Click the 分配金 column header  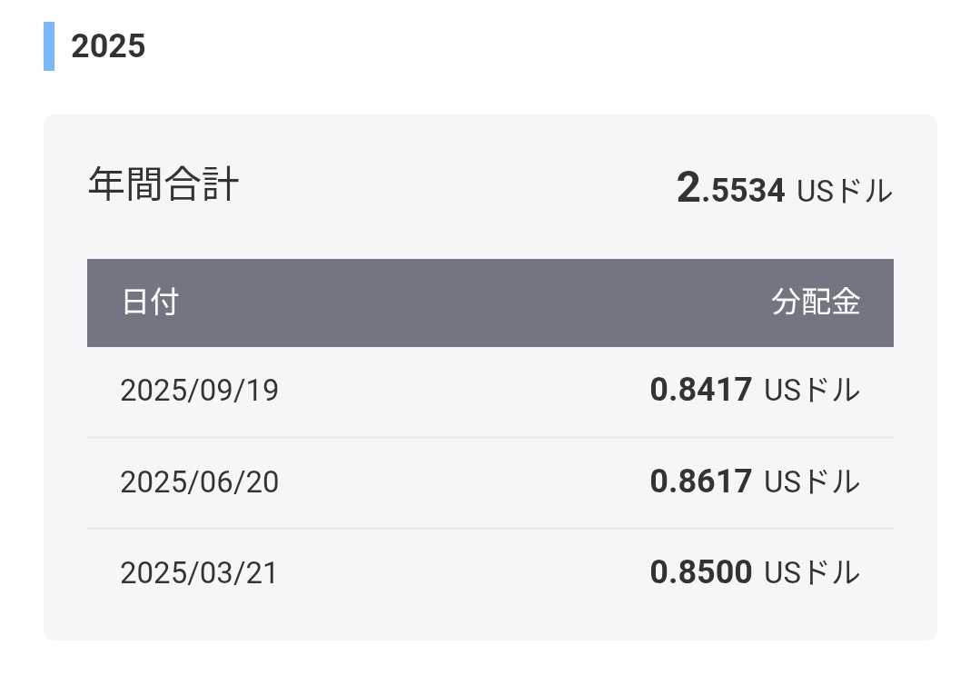point(816,303)
